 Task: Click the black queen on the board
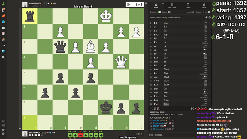click(x=60, y=46)
